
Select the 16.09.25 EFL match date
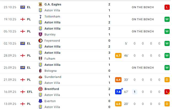pyautogui.click(x=10, y=92)
